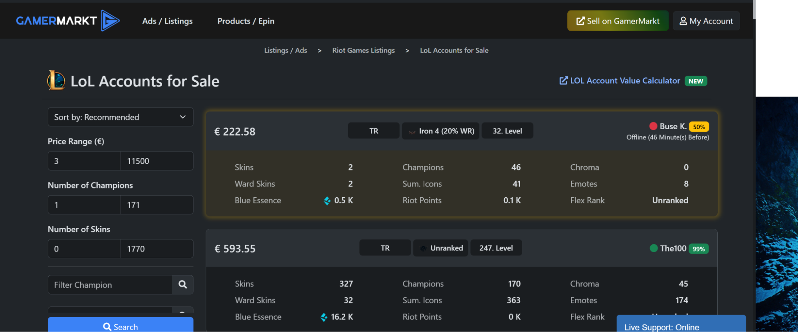Go to Riot Games Listings breadcrumb
The image size is (798, 332).
click(363, 50)
